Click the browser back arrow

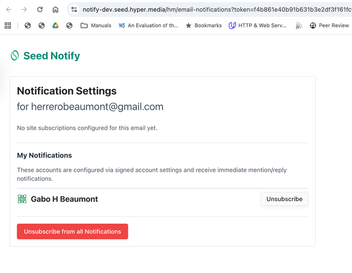pyautogui.click(x=9, y=10)
